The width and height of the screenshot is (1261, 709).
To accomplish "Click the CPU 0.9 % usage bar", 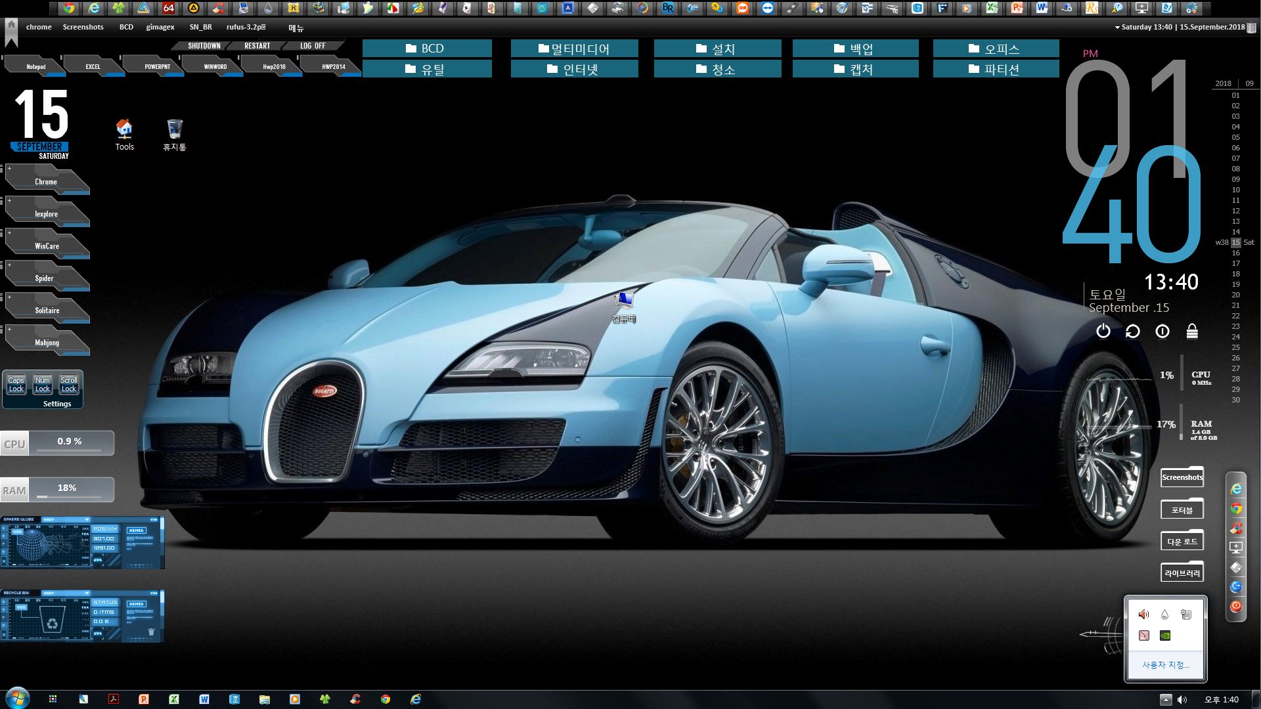I will coord(57,443).
